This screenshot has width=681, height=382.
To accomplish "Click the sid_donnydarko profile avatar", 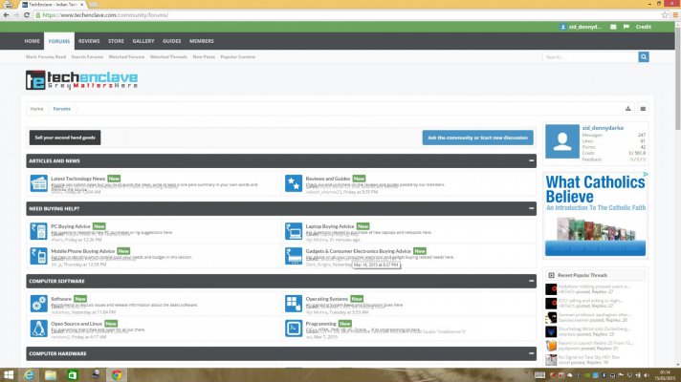I will coord(562,141).
